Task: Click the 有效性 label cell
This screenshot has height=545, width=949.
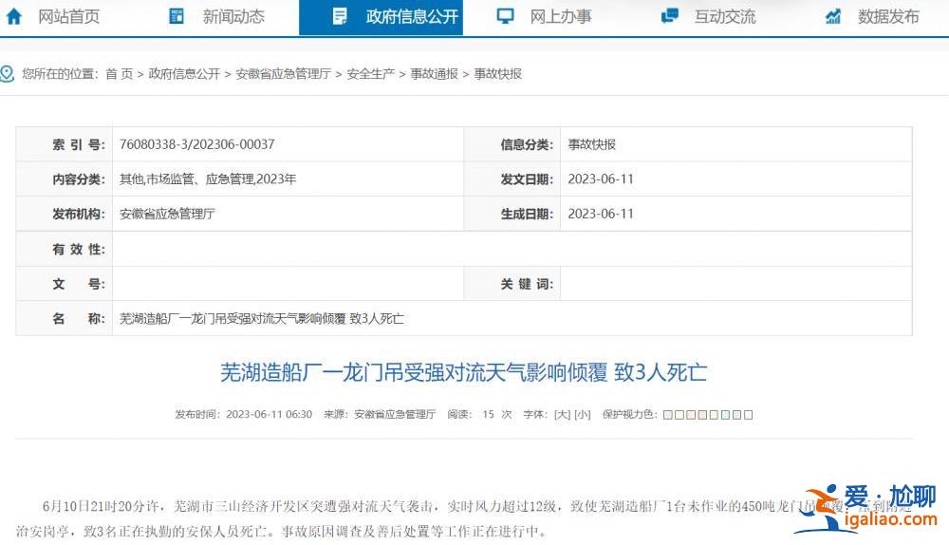Action: click(x=65, y=249)
